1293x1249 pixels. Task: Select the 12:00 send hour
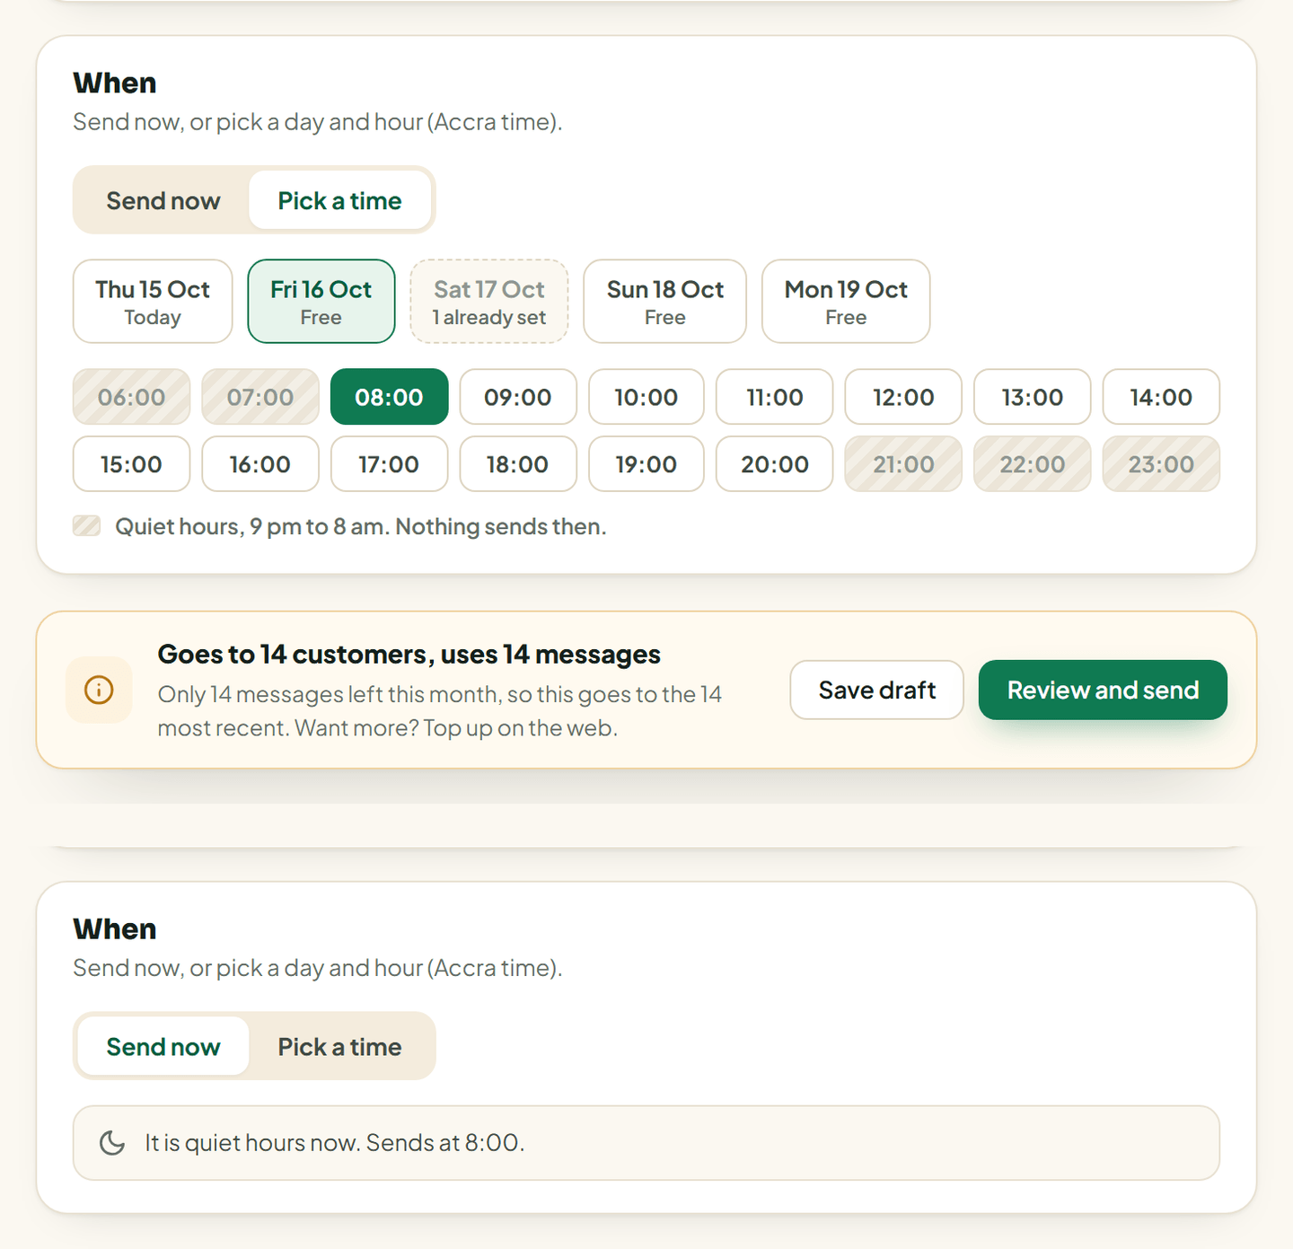pos(903,397)
